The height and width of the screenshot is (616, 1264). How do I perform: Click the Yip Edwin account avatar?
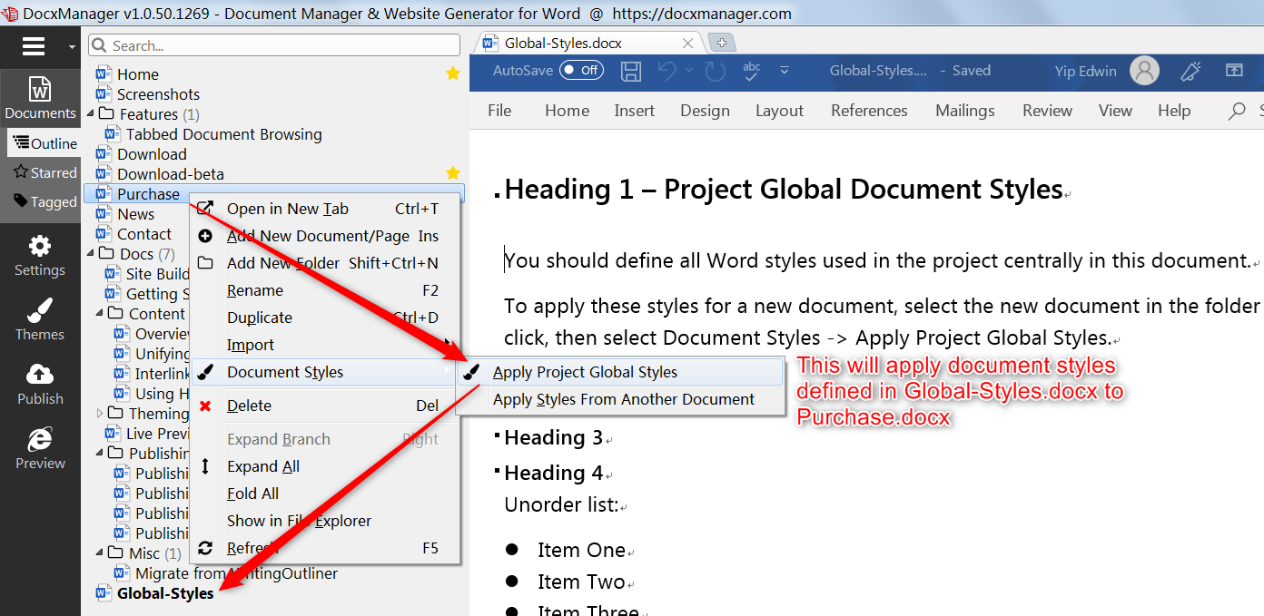click(x=1144, y=71)
